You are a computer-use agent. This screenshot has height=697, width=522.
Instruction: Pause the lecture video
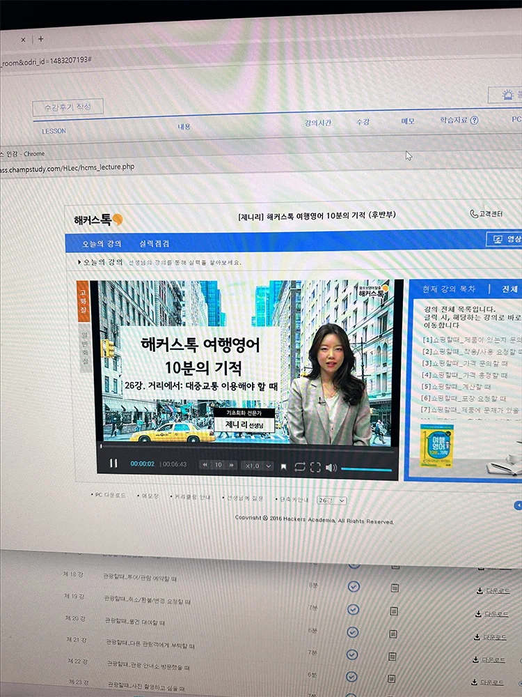coord(113,464)
